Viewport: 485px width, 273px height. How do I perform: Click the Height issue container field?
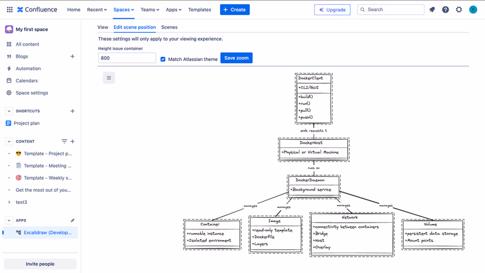[x=127, y=58]
